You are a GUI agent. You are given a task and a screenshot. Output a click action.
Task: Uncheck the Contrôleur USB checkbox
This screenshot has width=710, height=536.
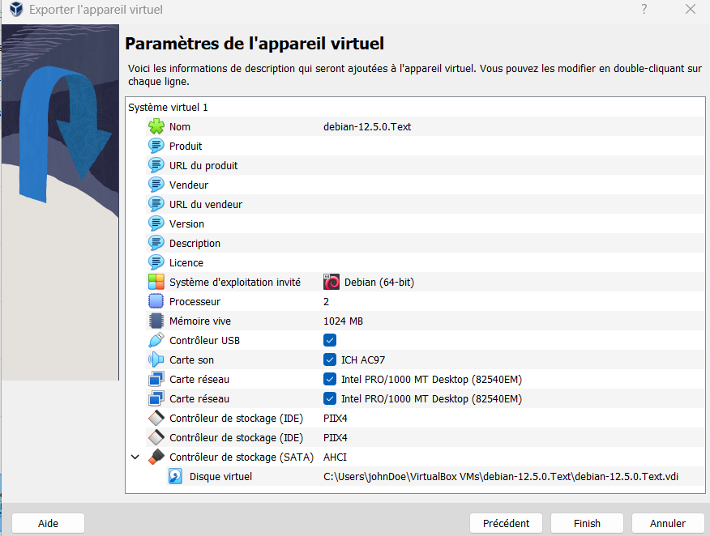pyautogui.click(x=330, y=340)
